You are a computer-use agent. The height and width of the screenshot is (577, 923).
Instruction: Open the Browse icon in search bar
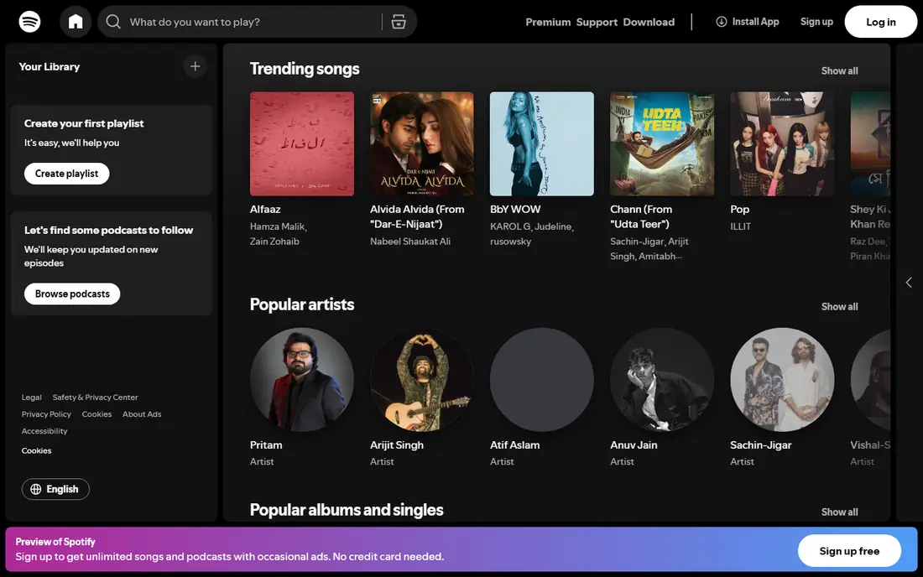click(x=399, y=22)
